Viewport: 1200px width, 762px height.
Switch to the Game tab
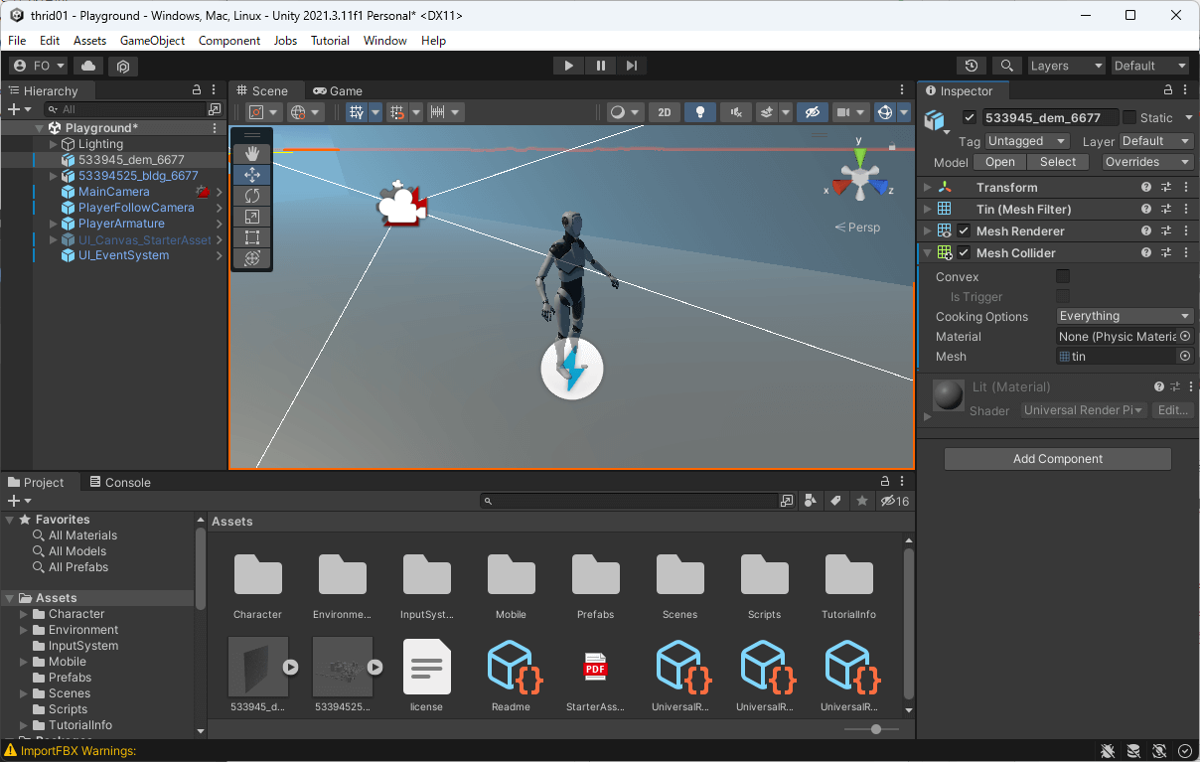(338, 90)
